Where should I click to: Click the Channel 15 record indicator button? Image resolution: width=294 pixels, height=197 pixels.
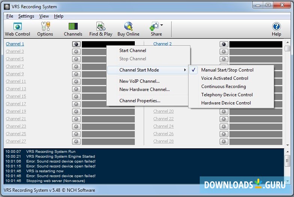pos(76,97)
